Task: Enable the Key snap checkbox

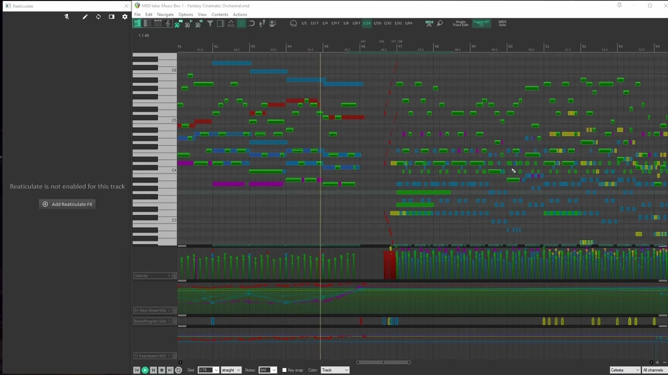Action: pos(284,370)
